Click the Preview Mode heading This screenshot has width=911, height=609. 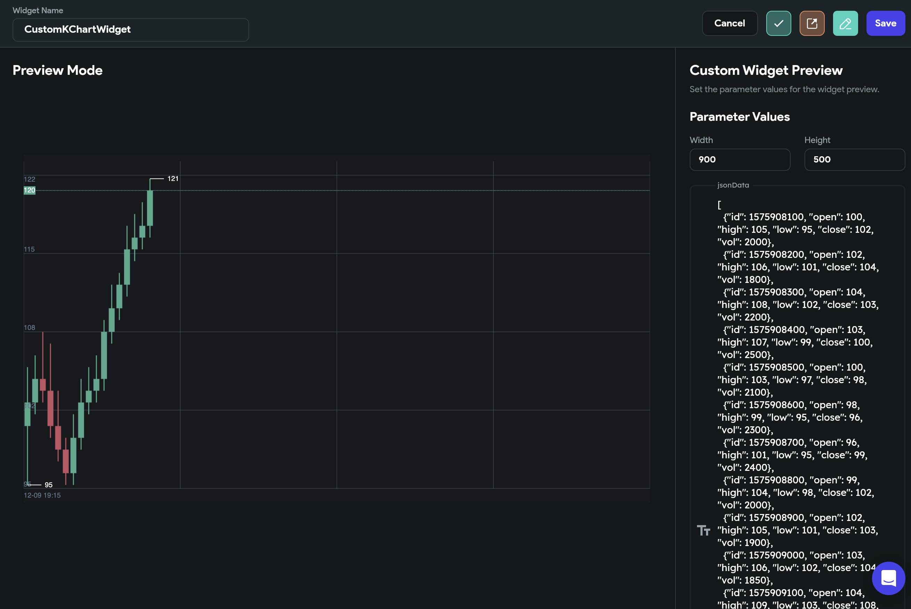[57, 70]
